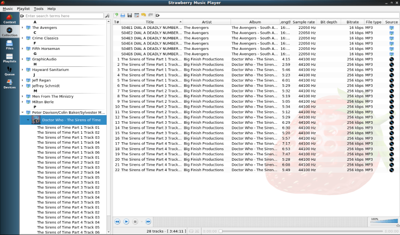Image resolution: width=400 pixels, height=235 pixels.
Task: Open the Tools menu
Action: point(38,8)
